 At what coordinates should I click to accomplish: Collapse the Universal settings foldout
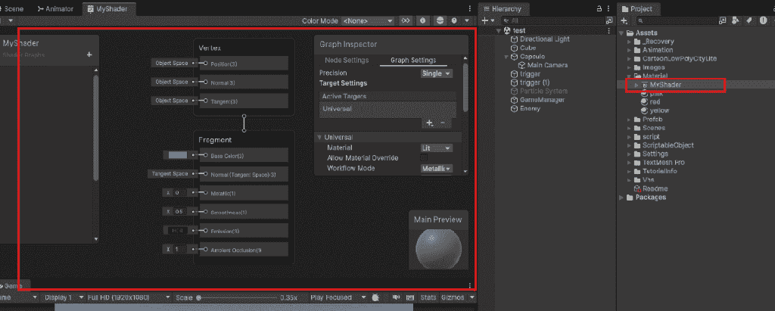pyautogui.click(x=320, y=137)
